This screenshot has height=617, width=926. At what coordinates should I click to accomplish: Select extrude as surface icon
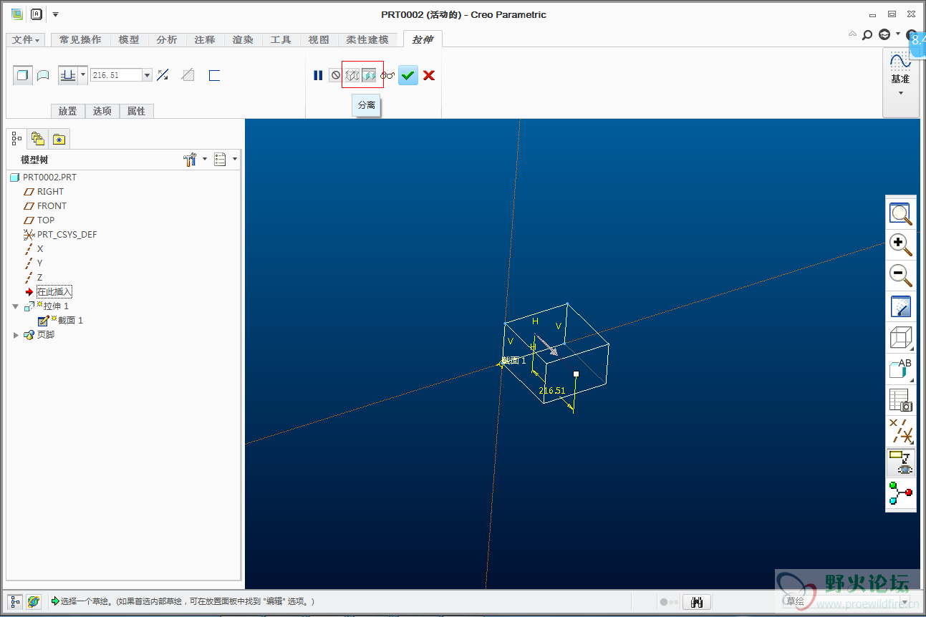pyautogui.click(x=43, y=75)
